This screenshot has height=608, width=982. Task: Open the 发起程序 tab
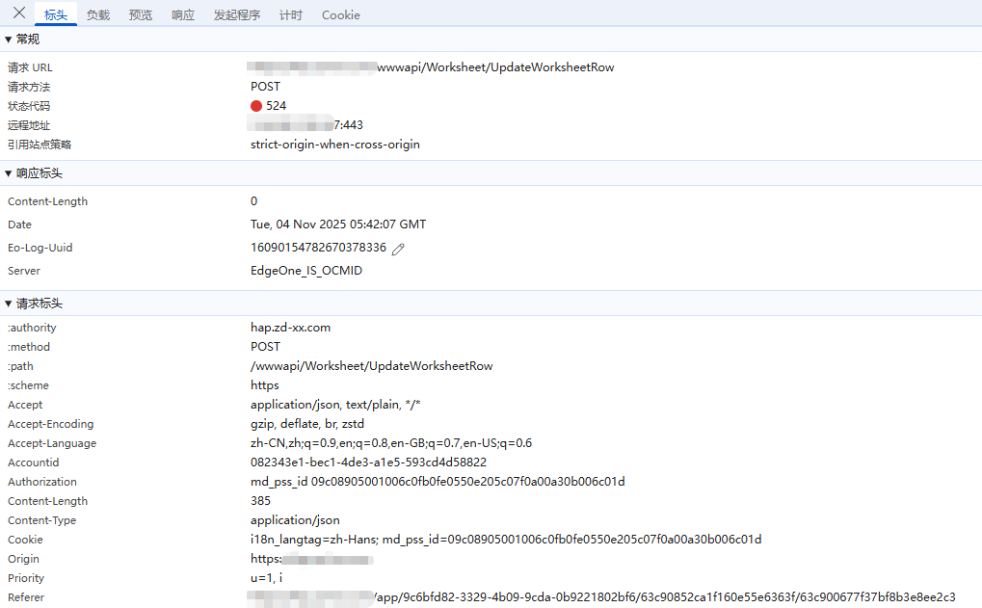[237, 15]
